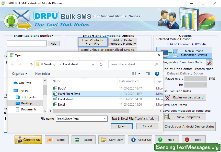Check your Android Device status
221x152 pixels.
[x=189, y=126]
